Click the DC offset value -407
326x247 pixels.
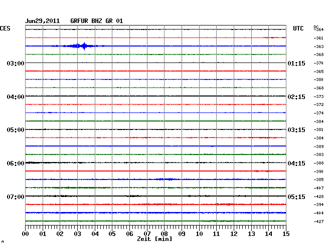(x=318, y=188)
